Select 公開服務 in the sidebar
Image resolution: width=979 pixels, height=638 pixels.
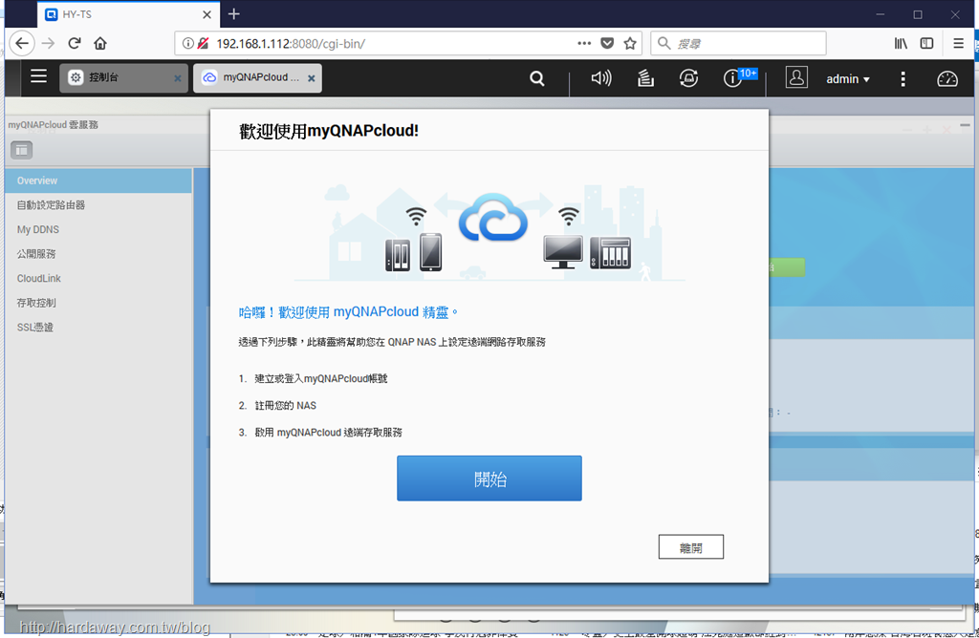tap(98, 254)
